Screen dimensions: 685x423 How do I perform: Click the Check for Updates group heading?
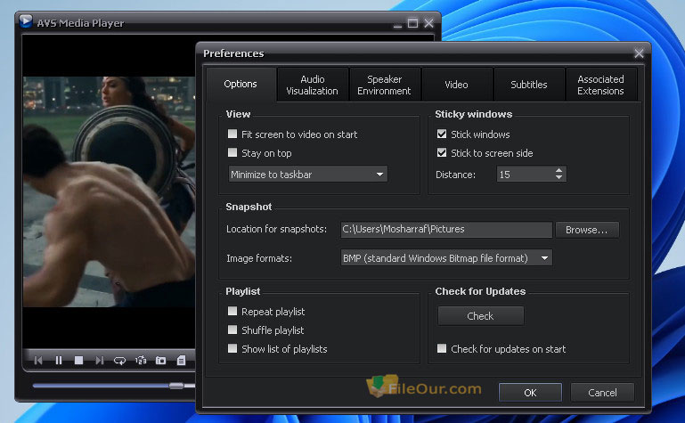480,291
